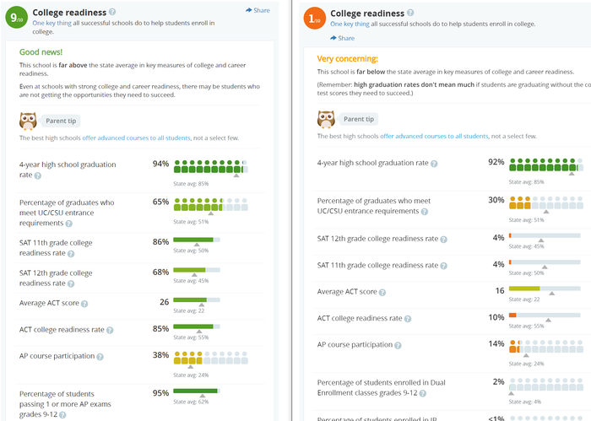Click help icon for 14% AP course participation
The image size is (591, 421).
click(x=399, y=345)
